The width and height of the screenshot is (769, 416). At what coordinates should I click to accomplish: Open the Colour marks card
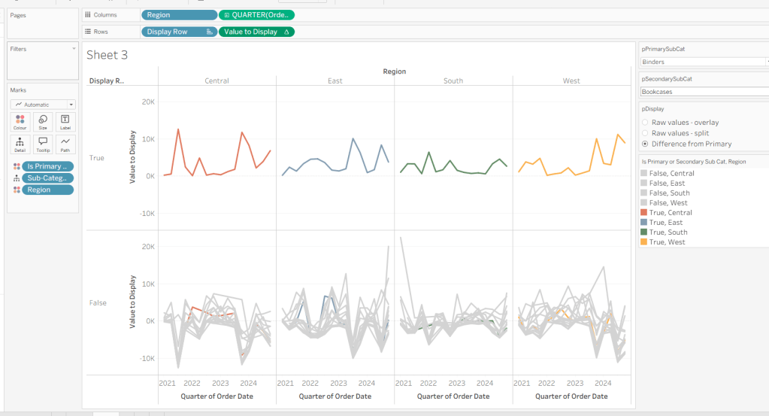point(20,122)
